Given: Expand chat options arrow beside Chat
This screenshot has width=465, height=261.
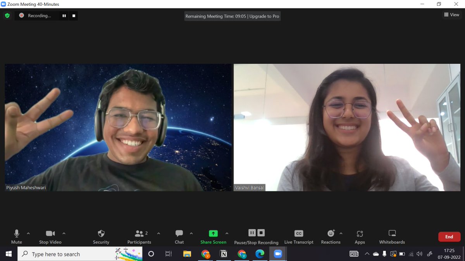Looking at the screenshot, I should (191, 234).
